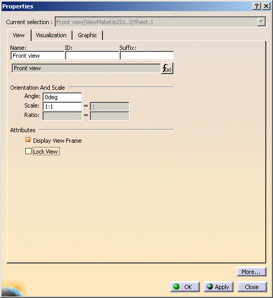This screenshot has width=273, height=298.
Task: Click the Current selection combo box field
Action: coord(160,22)
